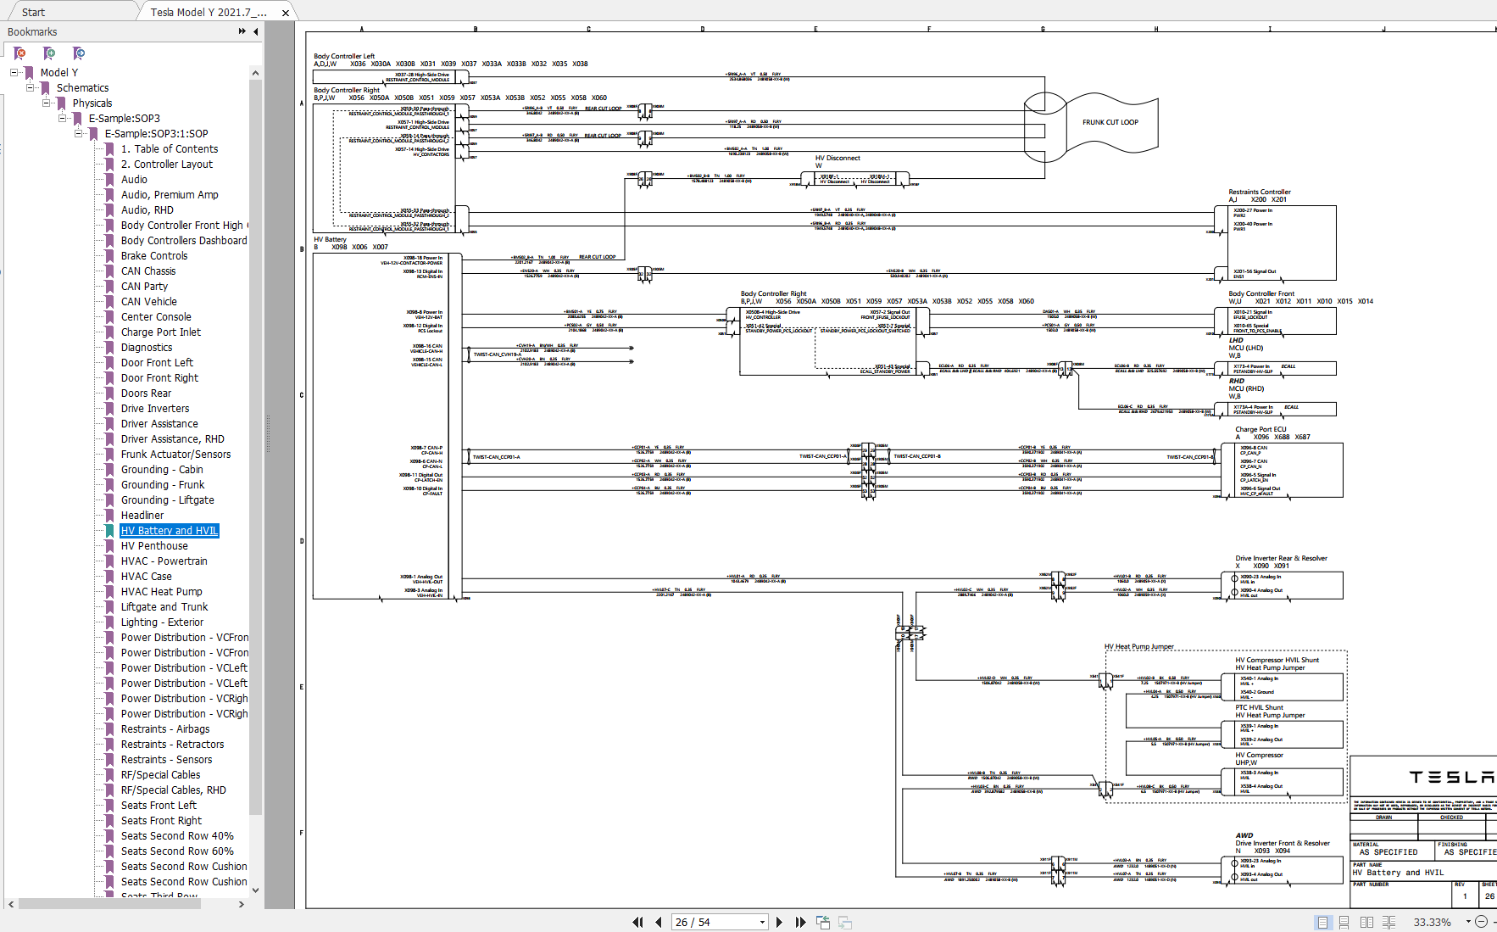Screen dimensions: 1497x932
Task: Switch to the Start tab
Action: coord(33,12)
